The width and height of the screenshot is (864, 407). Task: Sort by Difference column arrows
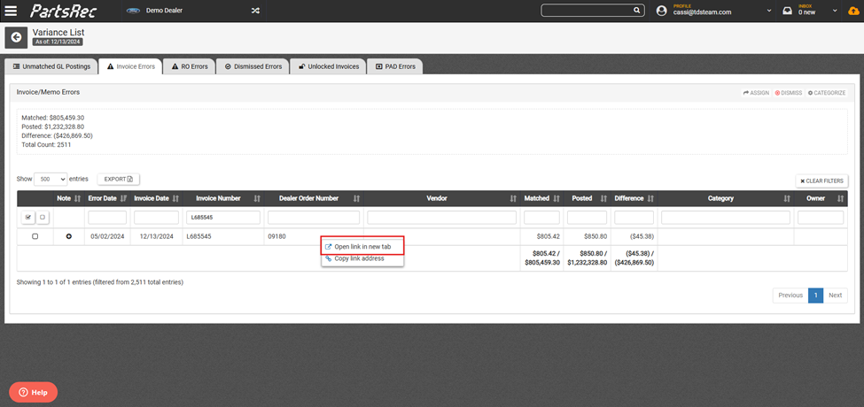coord(650,198)
